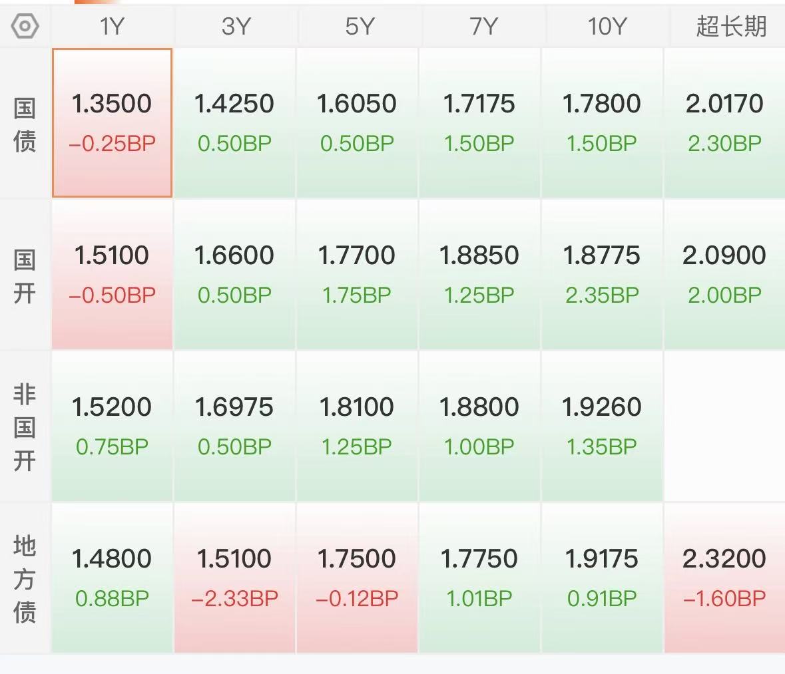Screen dimensions: 785x674
Task: Click 非国开 3Y cell 1.6975
Action: (x=234, y=426)
